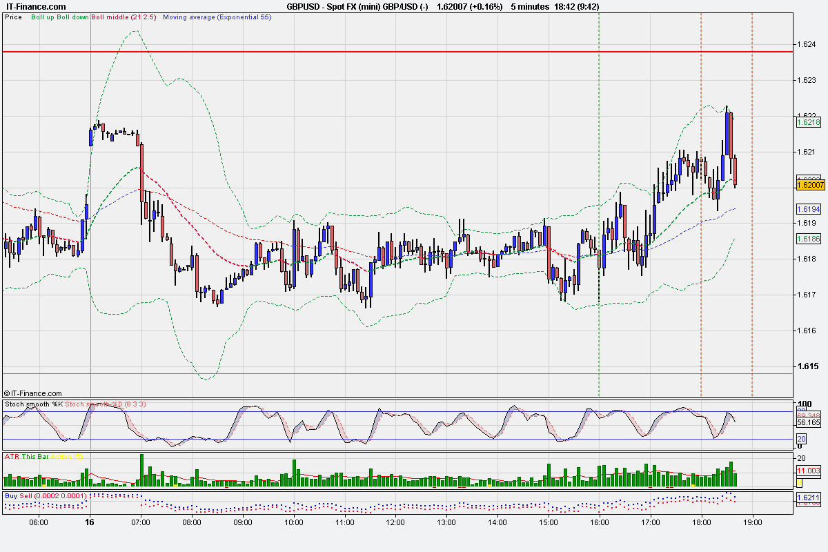Select 'Boll middle (21 2.5)' legend label
The height and width of the screenshot is (552, 828).
pos(126,16)
